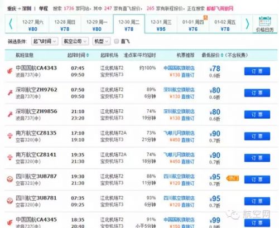Book ticket for flight CZ8135
The height and width of the screenshot is (228, 279).
(x=257, y=136)
